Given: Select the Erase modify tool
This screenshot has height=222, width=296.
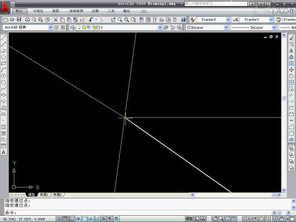Looking at the screenshot, I should coord(291,38).
